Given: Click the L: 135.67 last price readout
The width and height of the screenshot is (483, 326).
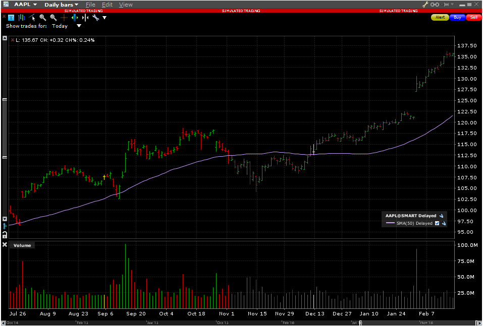Looking at the screenshot, I should click(27, 40).
